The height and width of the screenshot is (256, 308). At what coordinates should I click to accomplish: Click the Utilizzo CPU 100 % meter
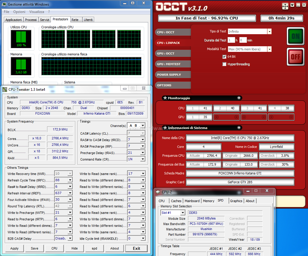21,39
